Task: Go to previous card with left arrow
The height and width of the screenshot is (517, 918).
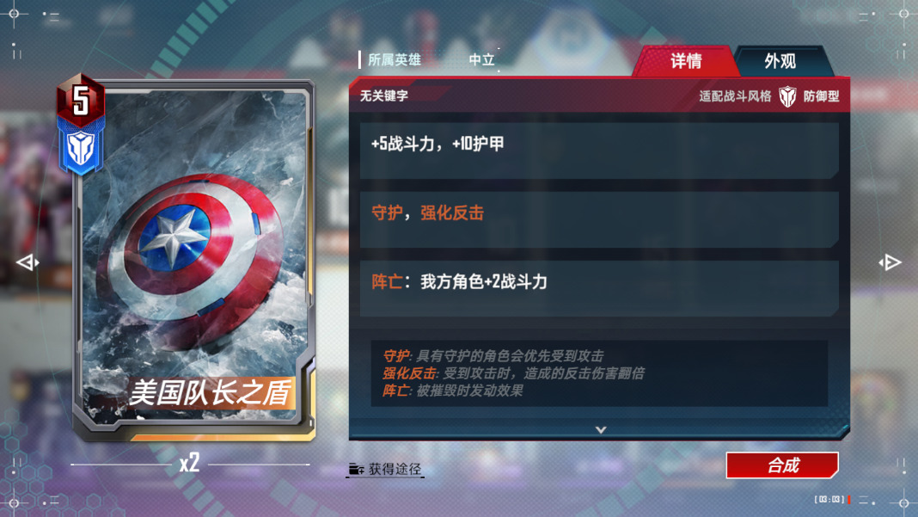Action: click(27, 262)
